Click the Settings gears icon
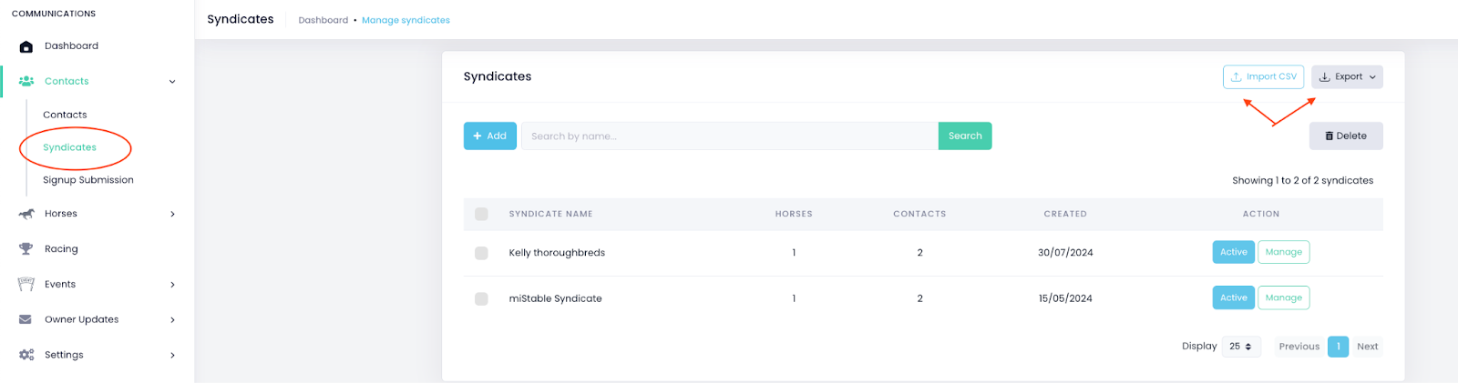Viewport: 1458px width, 383px height. pyautogui.click(x=26, y=355)
